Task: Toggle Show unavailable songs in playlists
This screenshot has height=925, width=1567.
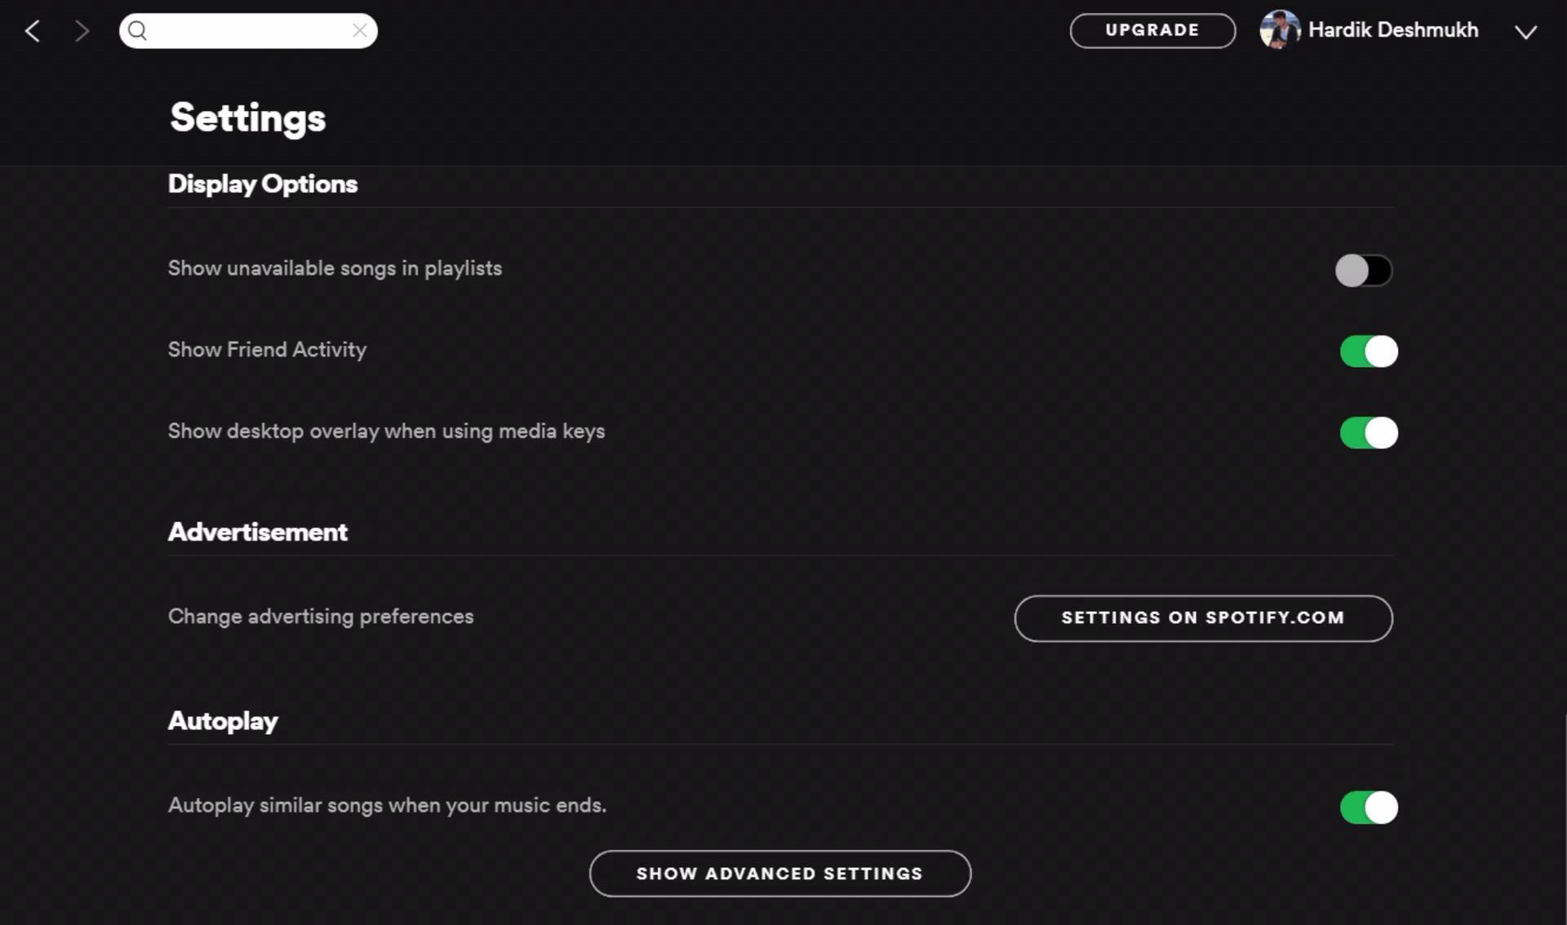Action: coord(1362,268)
